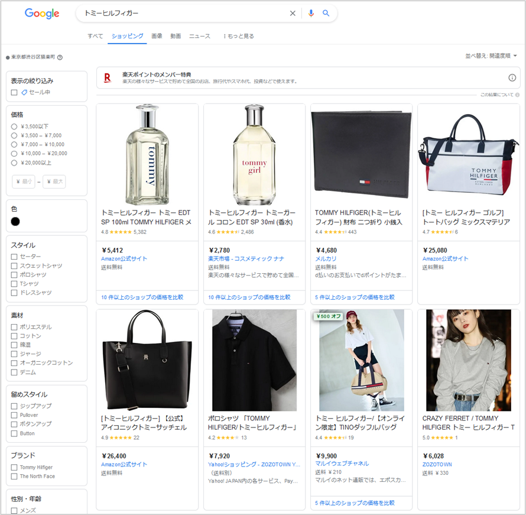Tick the ジップアップ fastening checkbox
Image resolution: width=526 pixels, height=515 pixels.
14,406
